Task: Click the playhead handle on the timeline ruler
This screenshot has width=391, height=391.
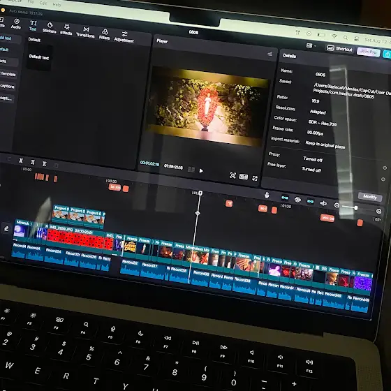Action: 200,193
